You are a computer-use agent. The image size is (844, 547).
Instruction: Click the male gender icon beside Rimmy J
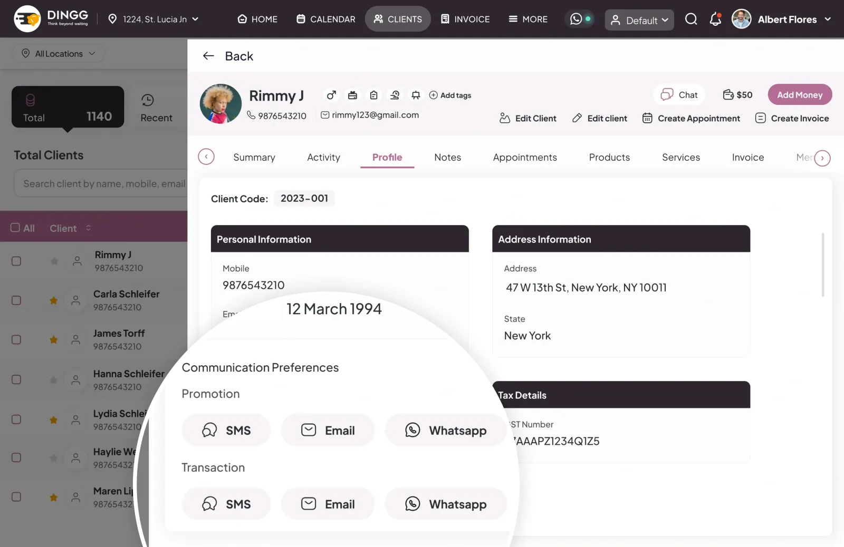[331, 95]
